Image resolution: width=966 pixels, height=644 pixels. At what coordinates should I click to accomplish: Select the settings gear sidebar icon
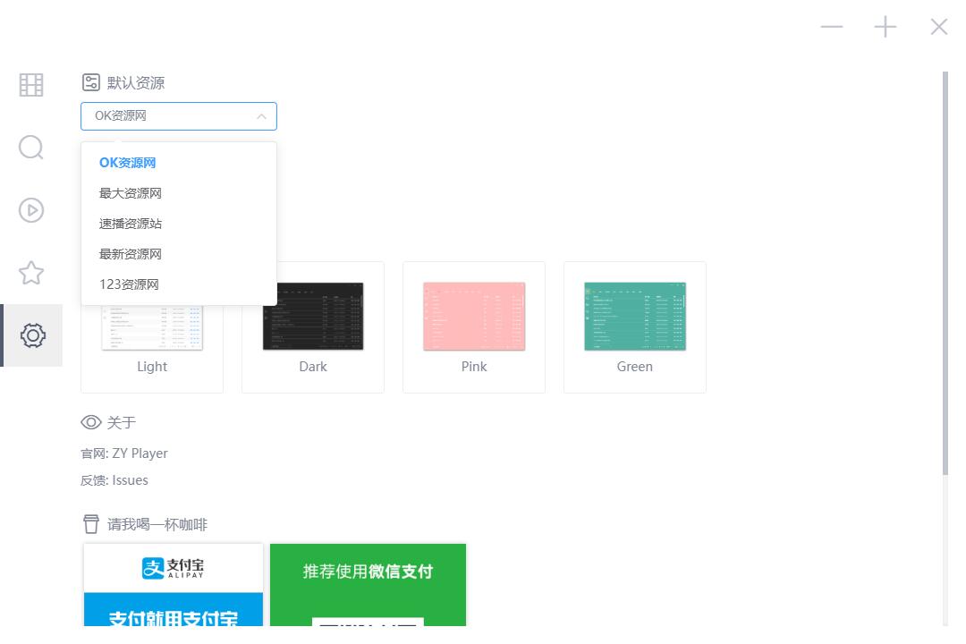coord(32,335)
